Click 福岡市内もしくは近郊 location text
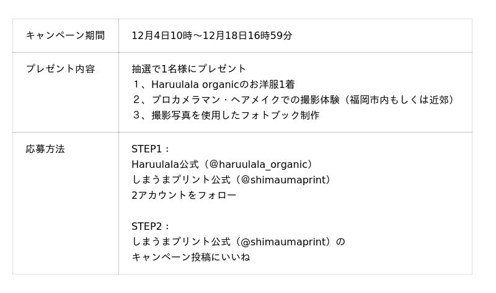This screenshot has width=496, height=293. coord(400,100)
